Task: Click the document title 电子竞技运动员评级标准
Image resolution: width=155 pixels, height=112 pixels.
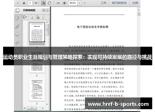Action: [x=92, y=27]
